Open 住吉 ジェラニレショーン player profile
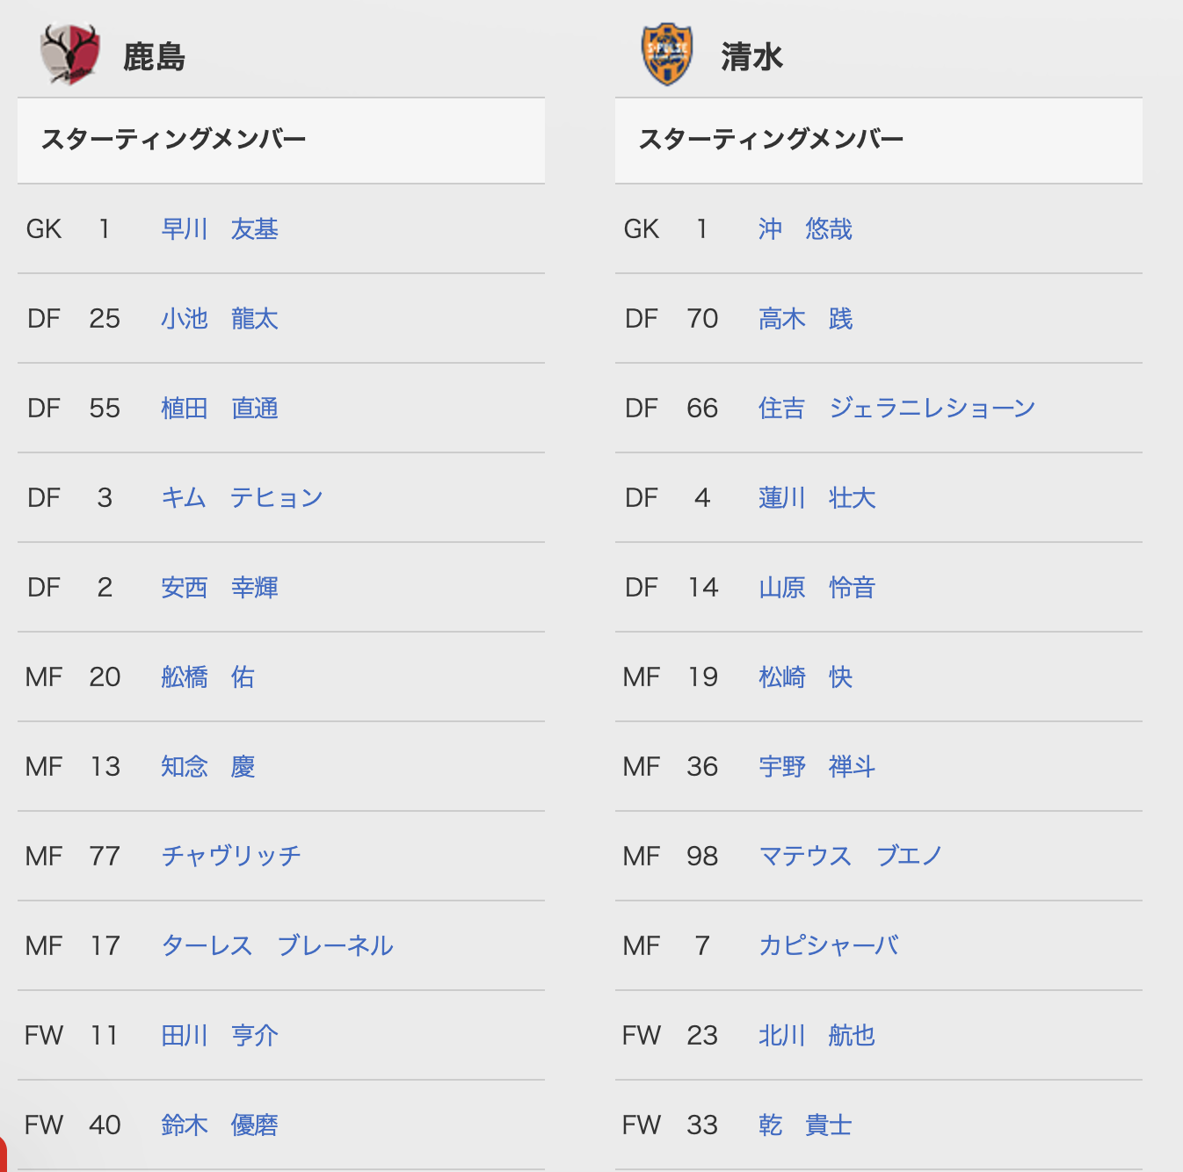1183x1172 pixels. click(896, 409)
